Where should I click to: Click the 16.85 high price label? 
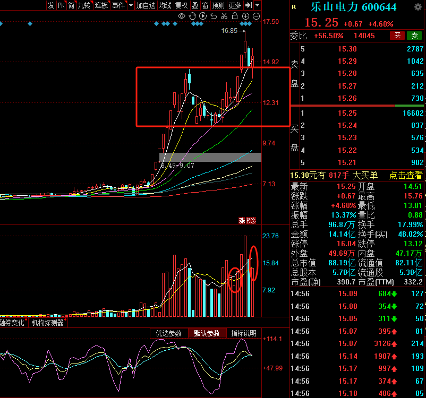point(229,31)
